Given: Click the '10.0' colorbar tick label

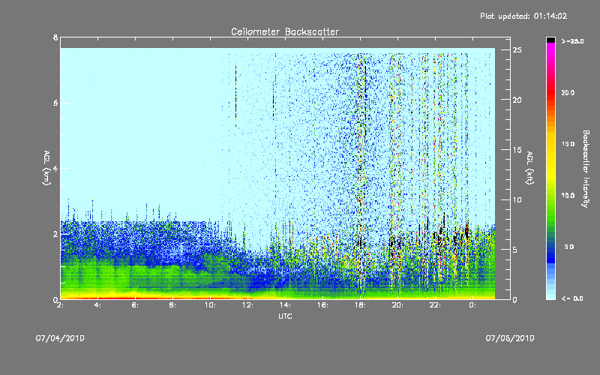Looking at the screenshot, I should [x=568, y=196].
